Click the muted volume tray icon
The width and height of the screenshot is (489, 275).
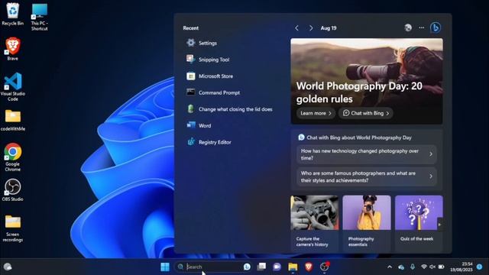[432, 267]
